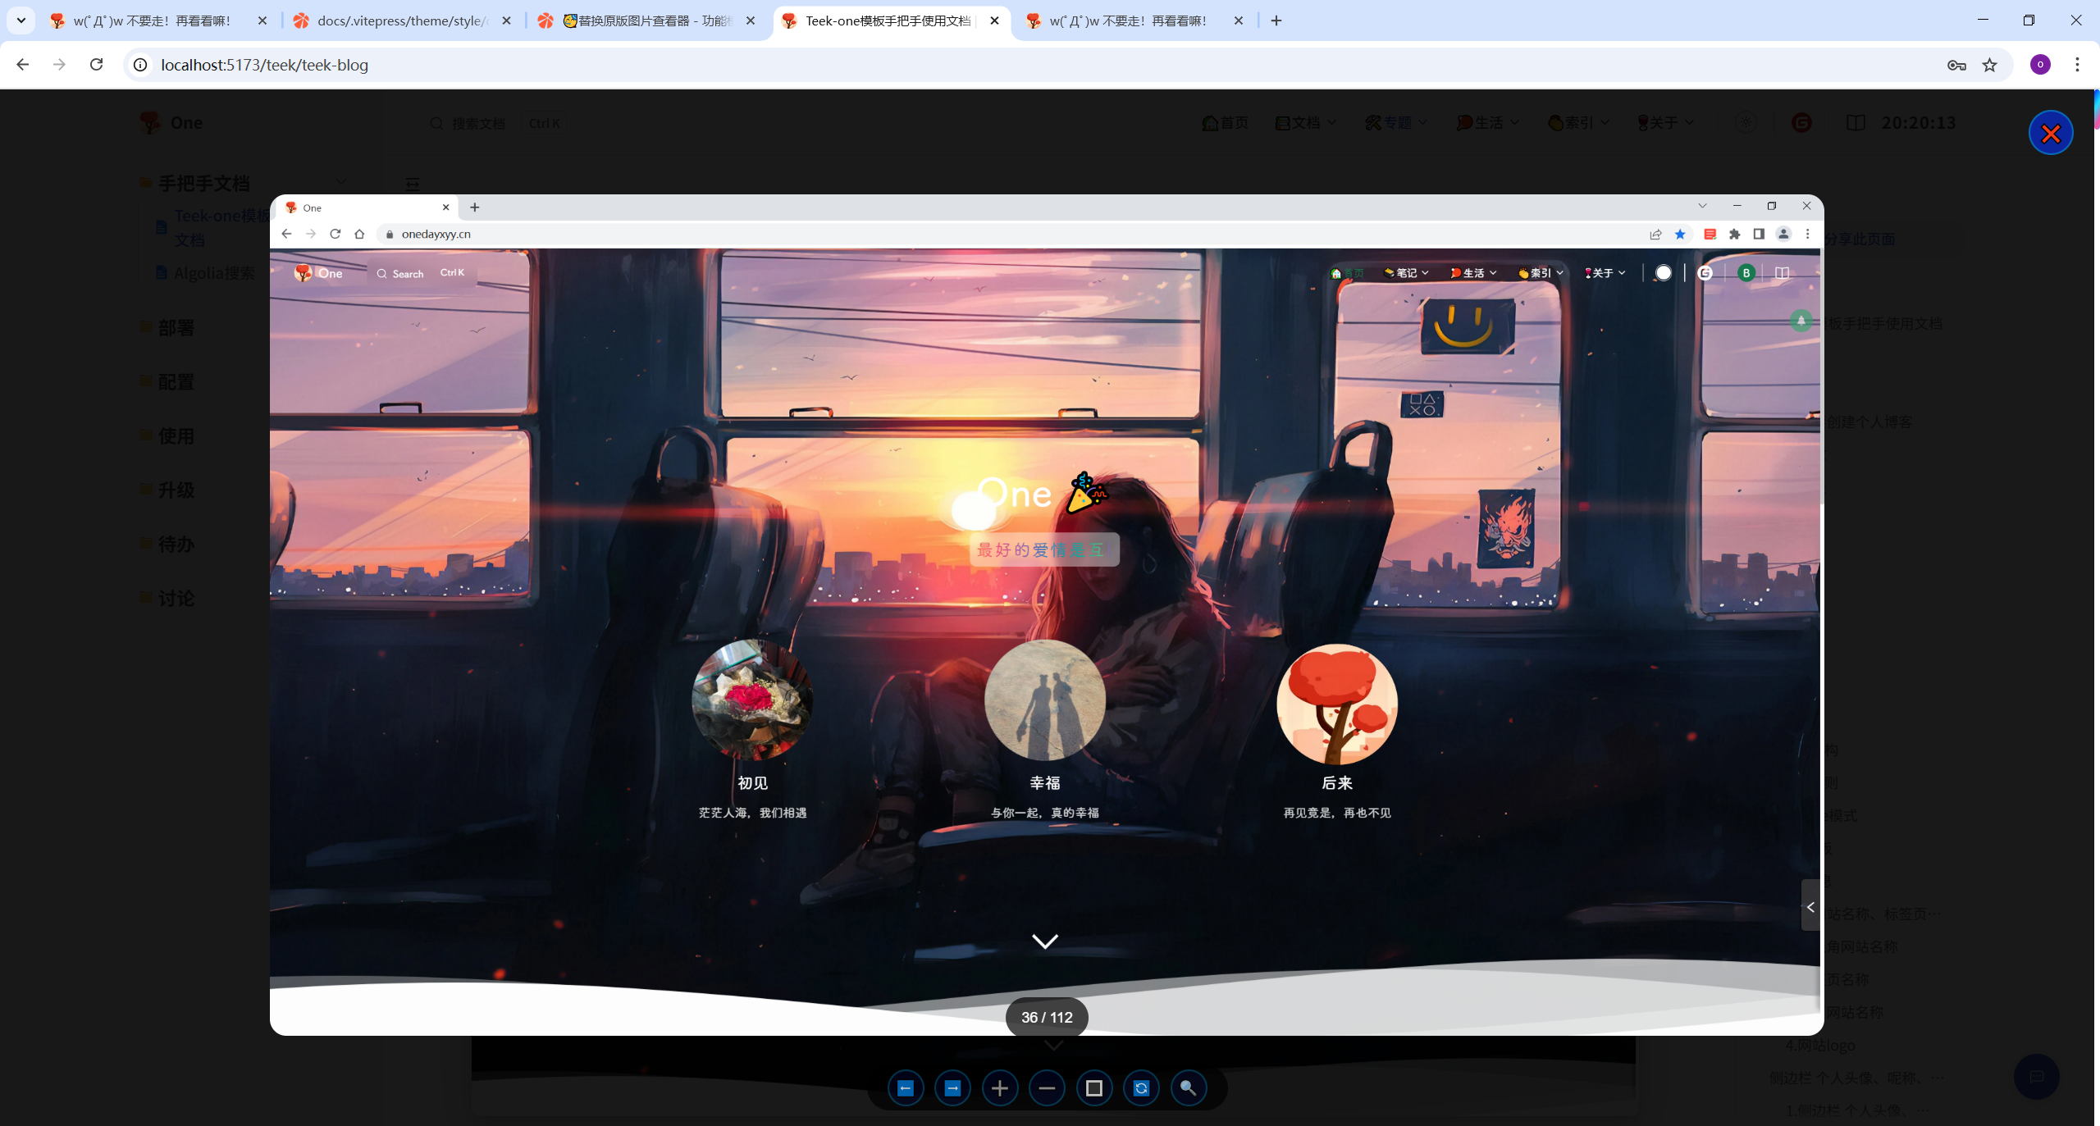Close image viewer with red X
2100x1126 pixels.
[x=2051, y=133]
